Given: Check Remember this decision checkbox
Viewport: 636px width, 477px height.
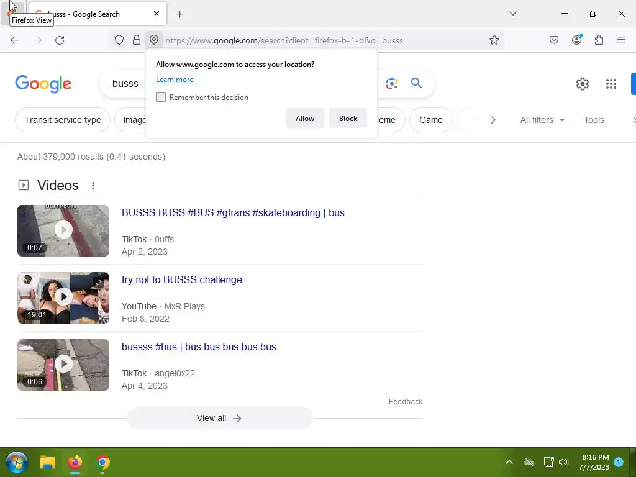Looking at the screenshot, I should 161,97.
